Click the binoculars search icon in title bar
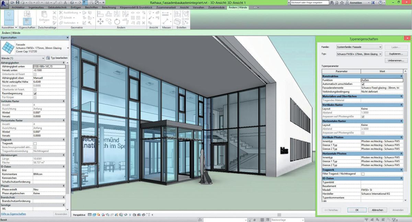 (332, 2)
